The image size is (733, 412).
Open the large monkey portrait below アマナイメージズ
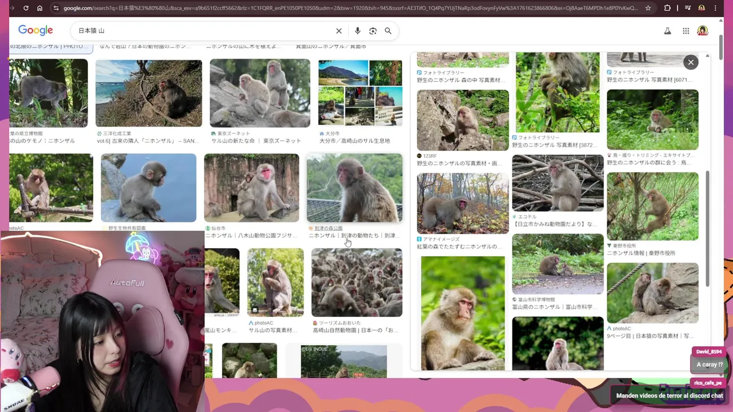coord(463,313)
